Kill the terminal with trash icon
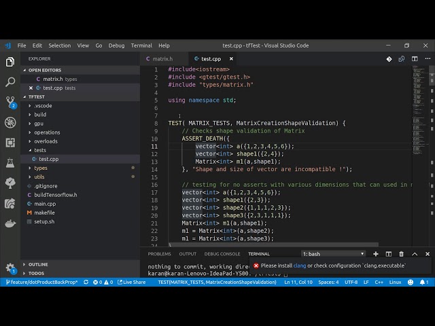 [401, 254]
